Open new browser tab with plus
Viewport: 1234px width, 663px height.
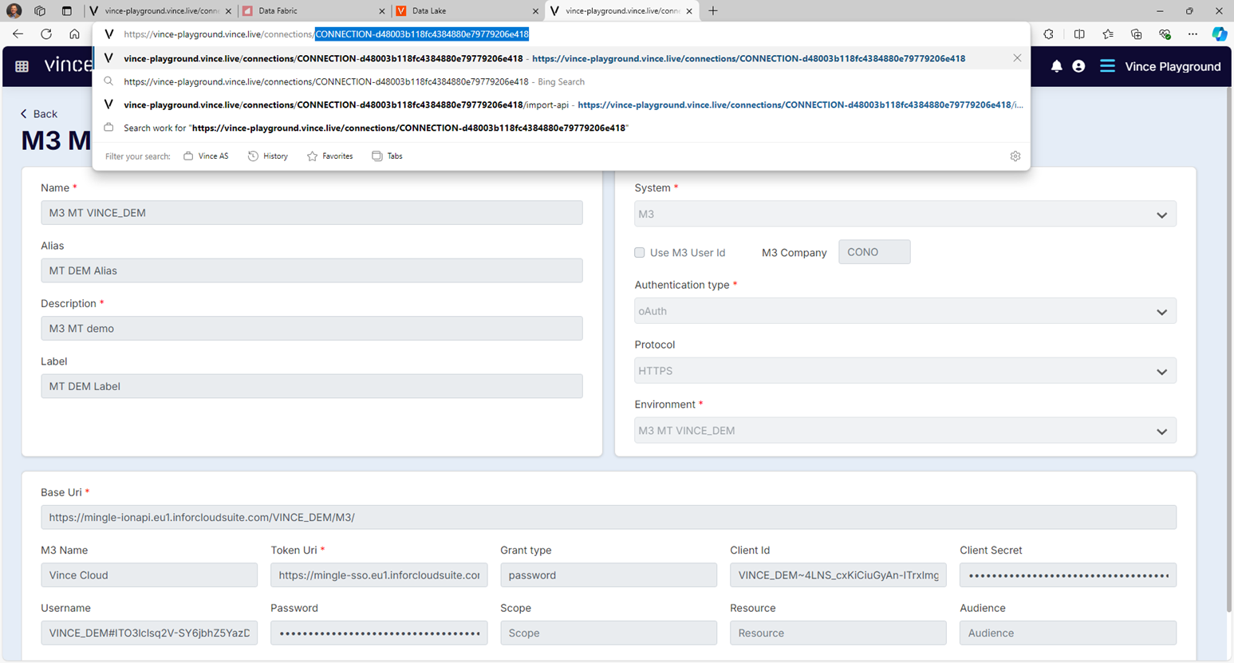click(x=713, y=11)
